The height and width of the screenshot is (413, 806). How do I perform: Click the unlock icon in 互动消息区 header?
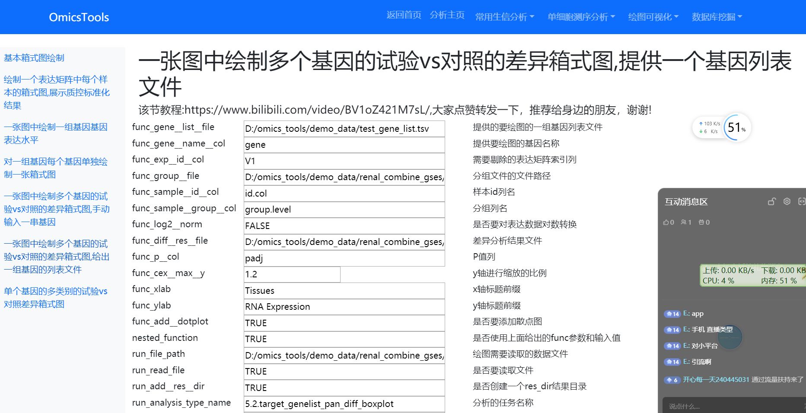coord(771,201)
